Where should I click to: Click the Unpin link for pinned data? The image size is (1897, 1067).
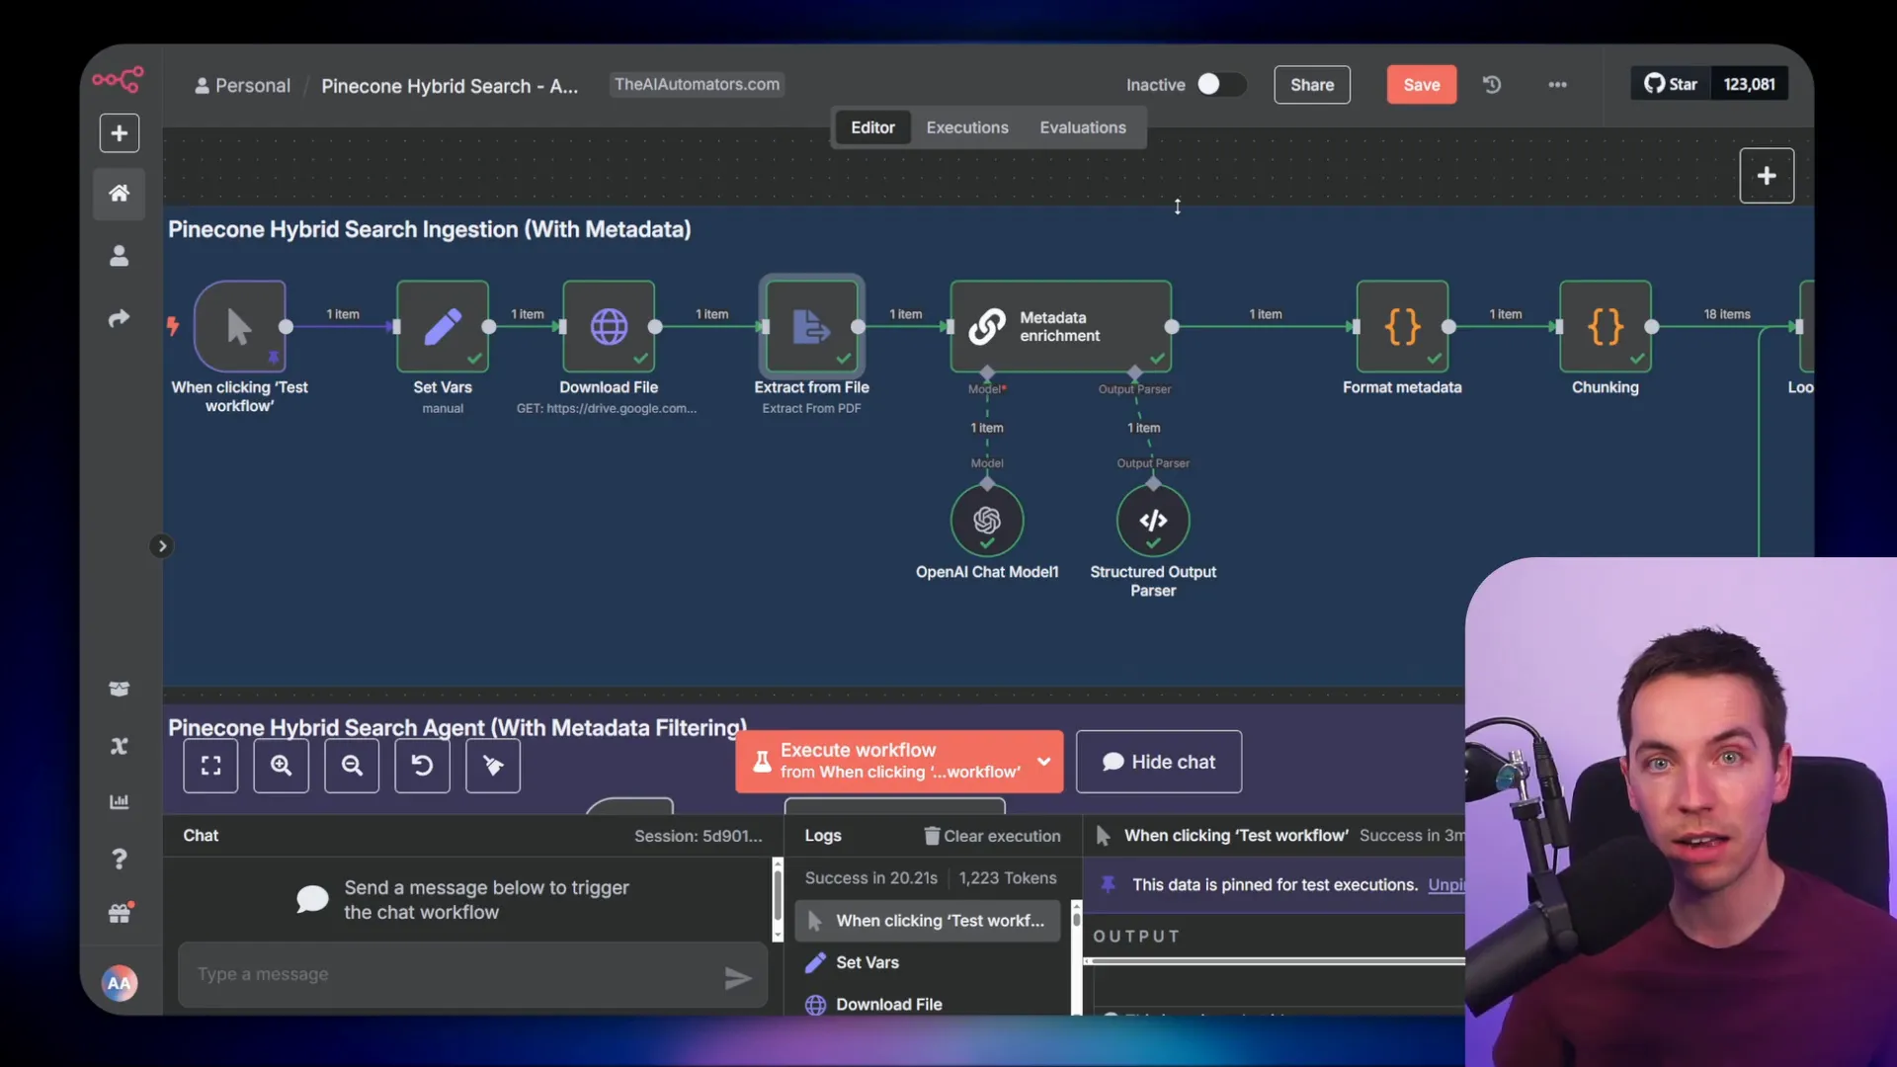click(x=1446, y=885)
